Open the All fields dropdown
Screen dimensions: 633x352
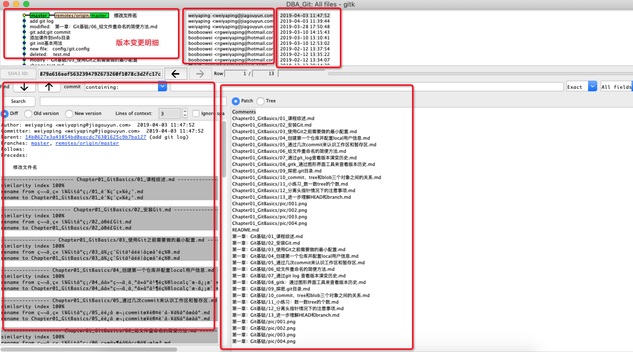pos(616,87)
